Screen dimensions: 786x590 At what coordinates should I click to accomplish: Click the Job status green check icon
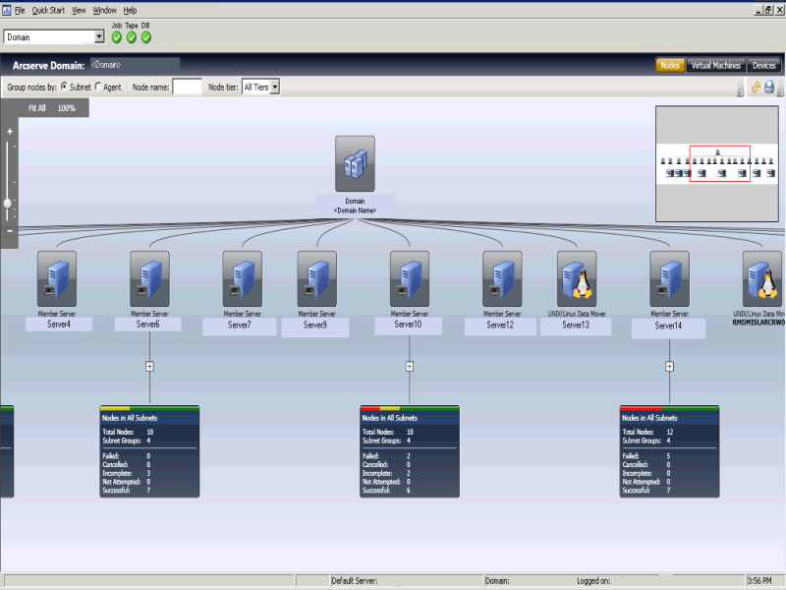pyautogui.click(x=117, y=37)
